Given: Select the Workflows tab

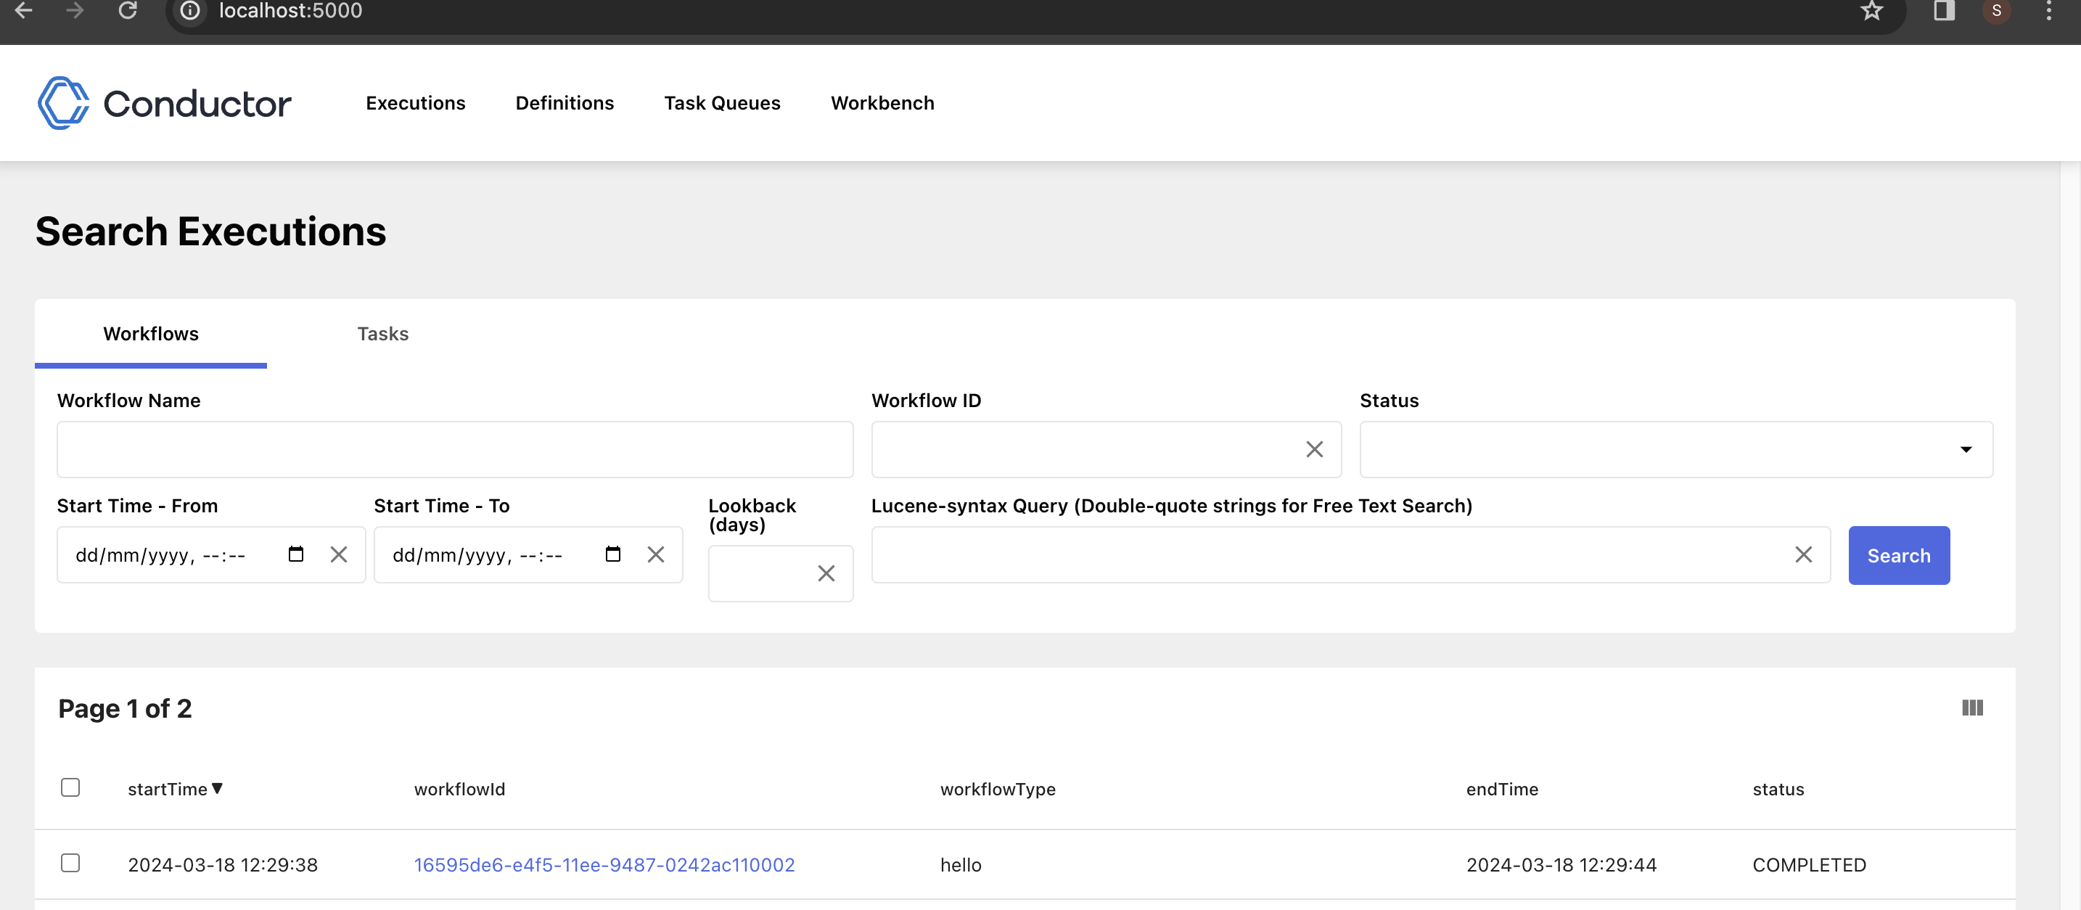Looking at the screenshot, I should pos(150,333).
